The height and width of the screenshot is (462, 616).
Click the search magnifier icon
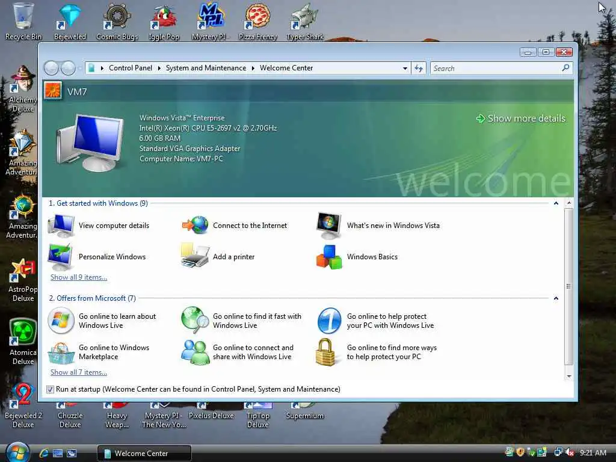pyautogui.click(x=565, y=68)
